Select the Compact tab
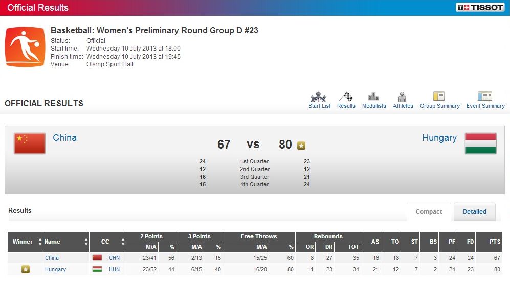This screenshot has height=288, width=510. [429, 212]
